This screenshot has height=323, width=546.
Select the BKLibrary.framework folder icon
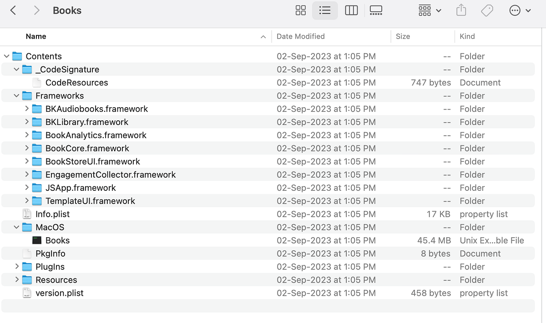37,122
